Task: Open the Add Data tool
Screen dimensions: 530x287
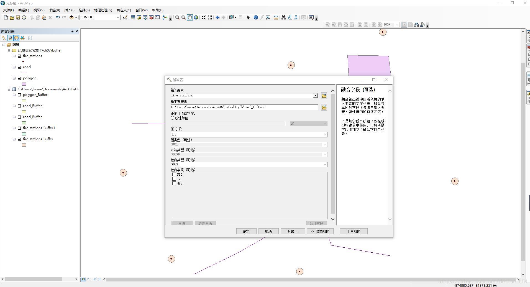Action: pos(72,17)
